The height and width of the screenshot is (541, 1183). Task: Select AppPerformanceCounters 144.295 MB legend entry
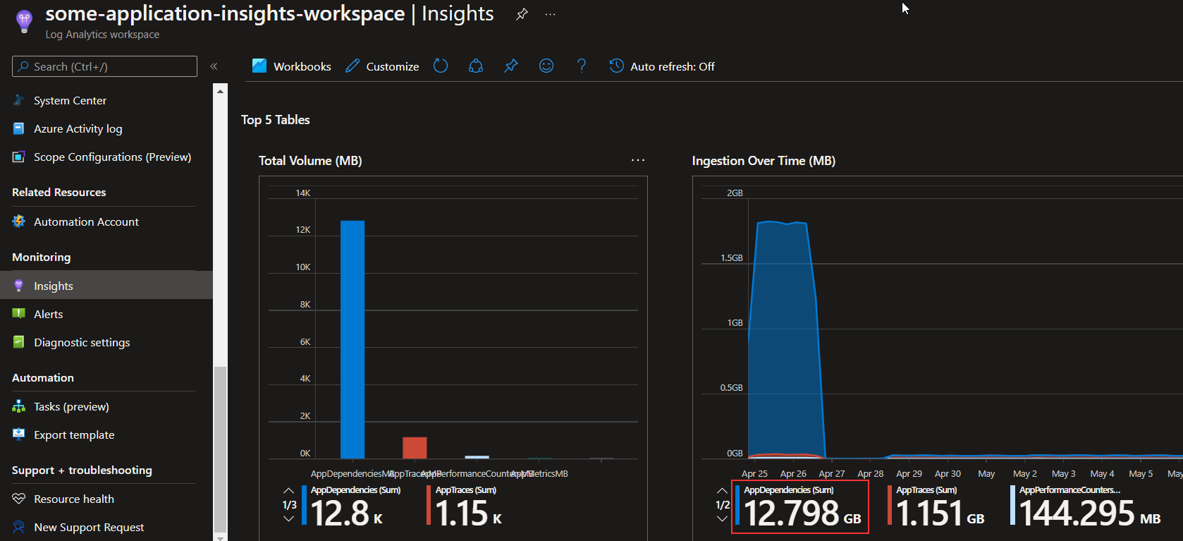pos(1086,507)
